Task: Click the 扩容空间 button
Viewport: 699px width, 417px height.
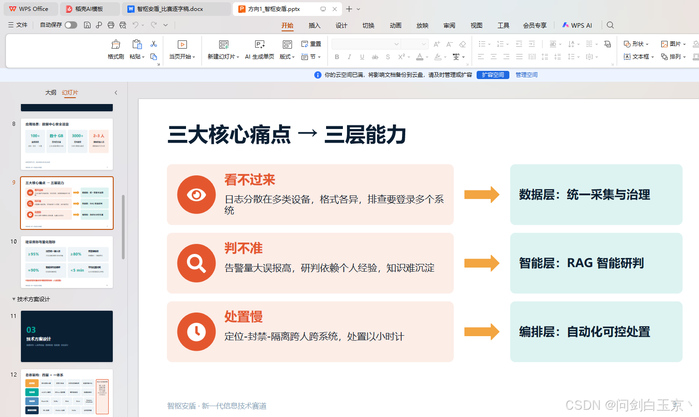Action: [x=493, y=75]
